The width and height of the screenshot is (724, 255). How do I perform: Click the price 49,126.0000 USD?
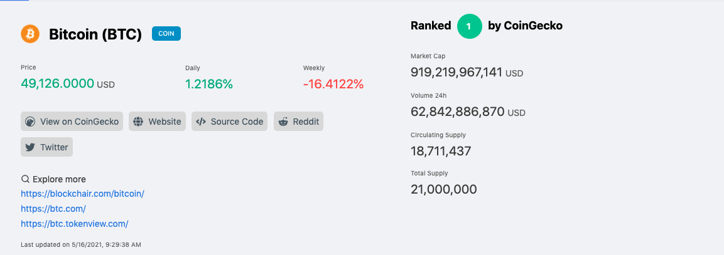tap(68, 84)
